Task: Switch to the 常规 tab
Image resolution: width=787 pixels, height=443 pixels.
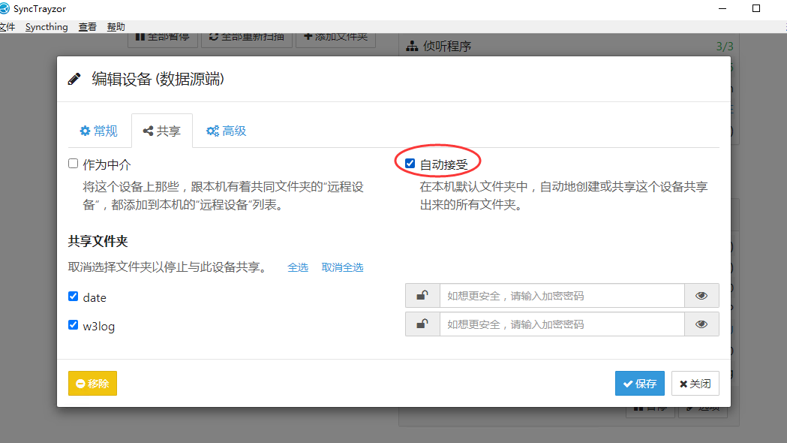Action: coord(98,131)
